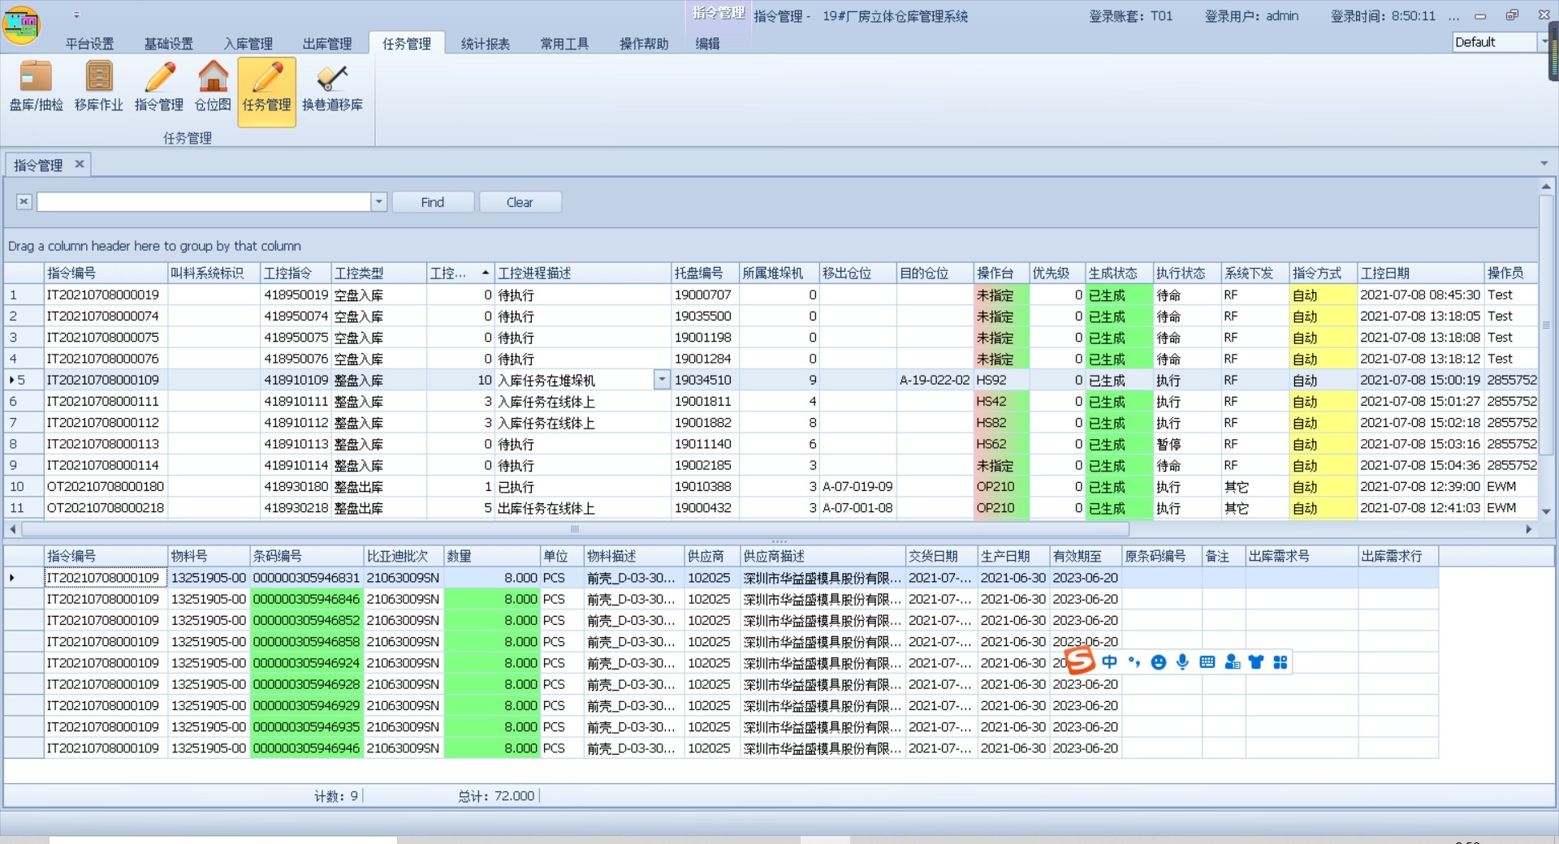Clear the search box with the x button
Viewport: 1559px width, 844px height.
point(24,202)
